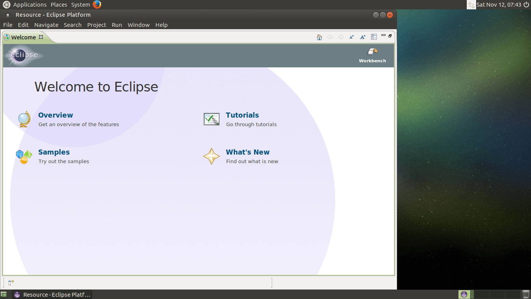Click the workspace switcher's active workspace
531x299 pixels.
464,294
